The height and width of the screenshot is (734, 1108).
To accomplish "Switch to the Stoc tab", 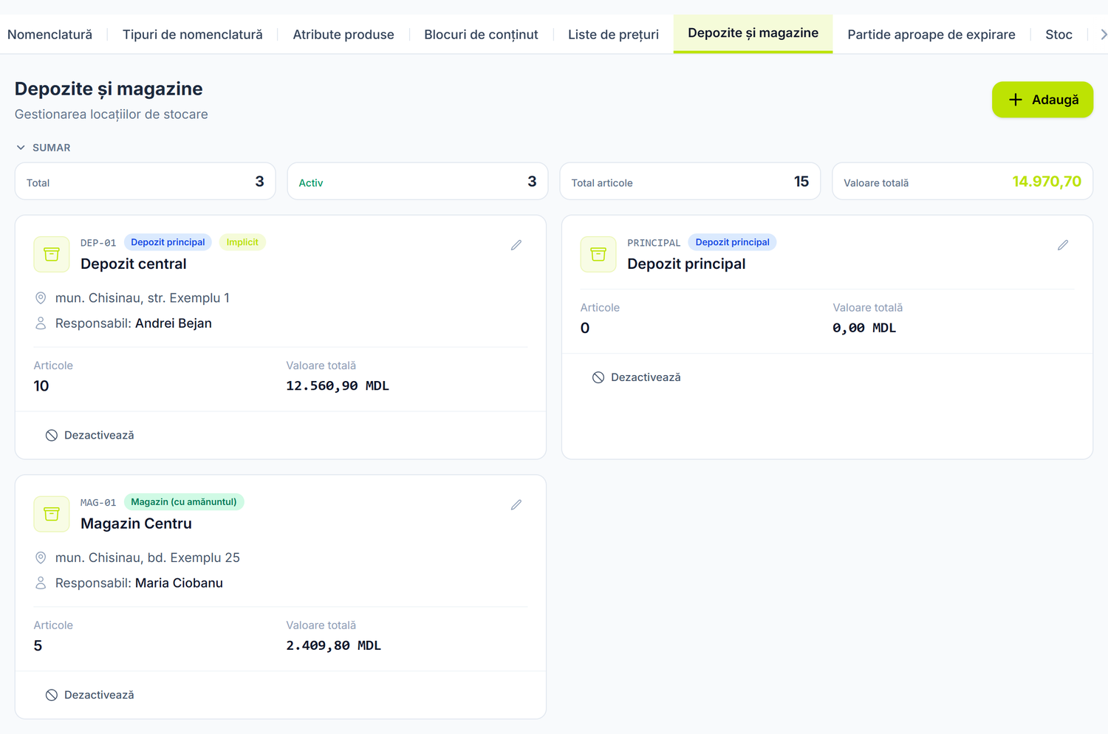I will coord(1059,35).
